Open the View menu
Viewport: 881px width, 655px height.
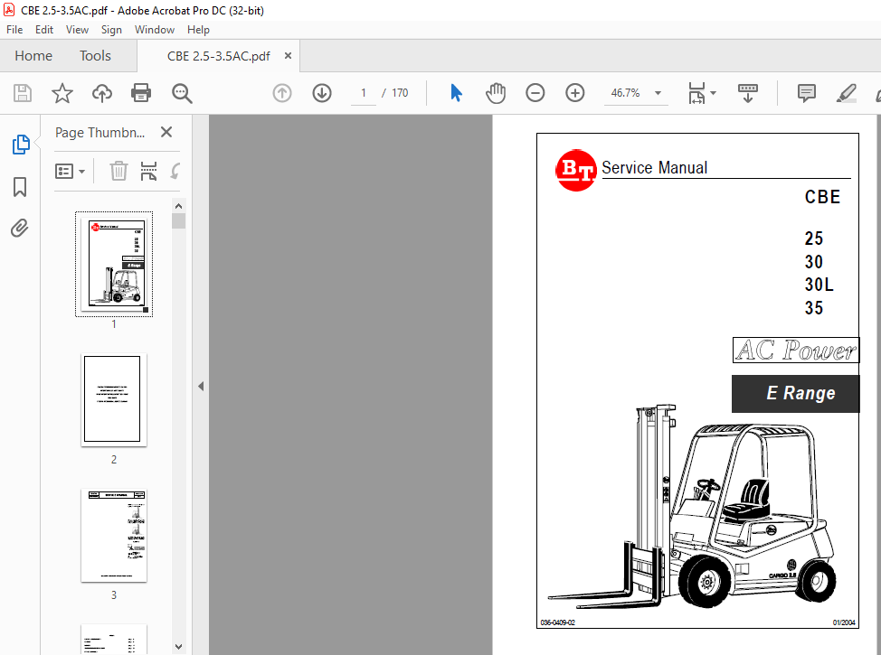(77, 30)
